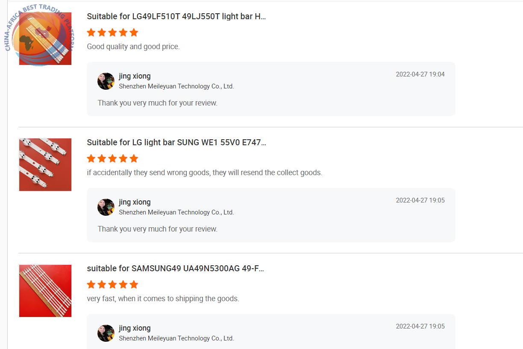Screen dimensions: 523x349
Task: Click the 2022-04-27 19:04 reply timestamp
Action: (420, 74)
